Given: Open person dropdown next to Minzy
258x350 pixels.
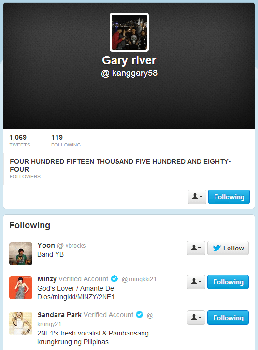Looking at the screenshot, I should [196, 282].
